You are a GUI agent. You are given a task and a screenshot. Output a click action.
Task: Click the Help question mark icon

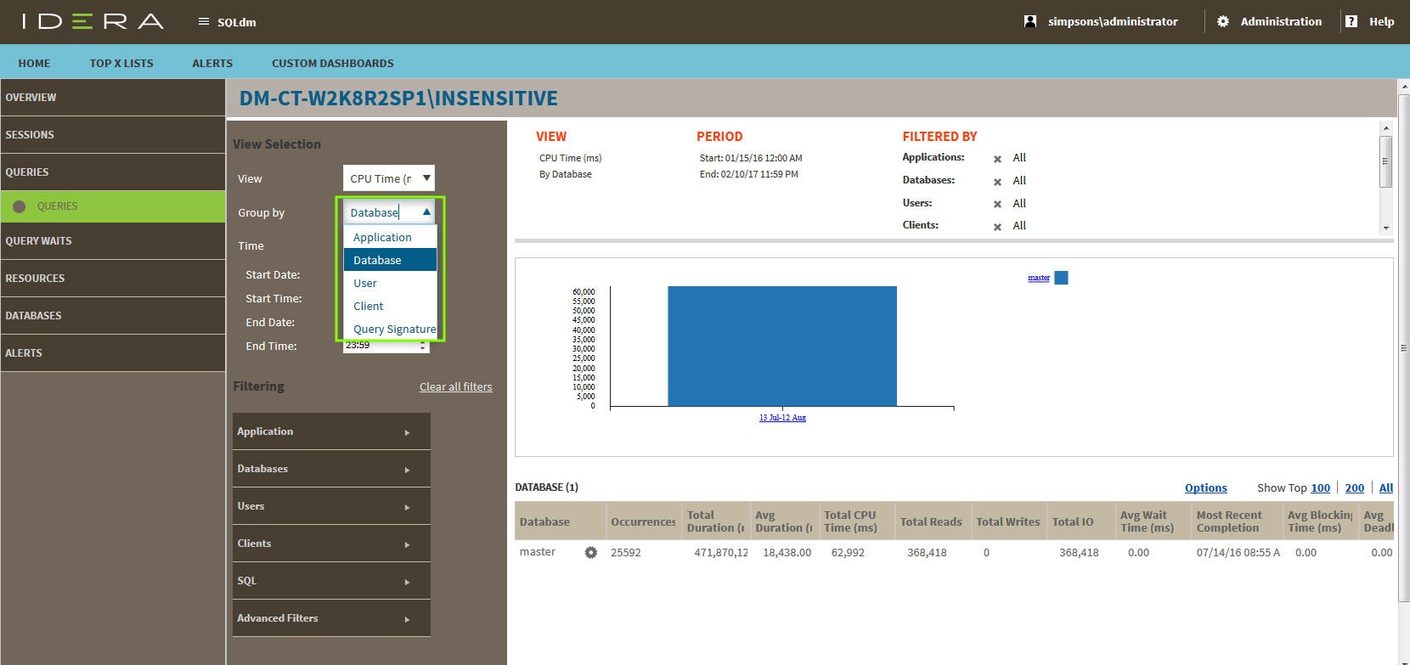tap(1351, 21)
